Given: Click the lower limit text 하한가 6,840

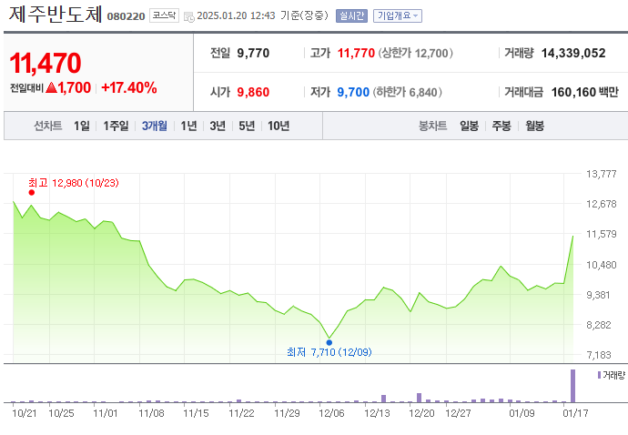Looking at the screenshot, I should tap(408, 92).
